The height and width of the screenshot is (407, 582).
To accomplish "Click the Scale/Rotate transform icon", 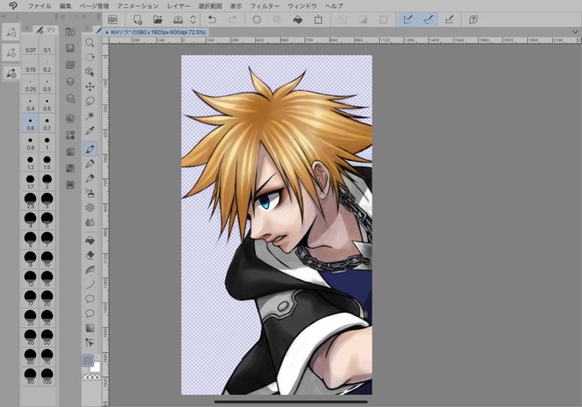I will (318, 20).
